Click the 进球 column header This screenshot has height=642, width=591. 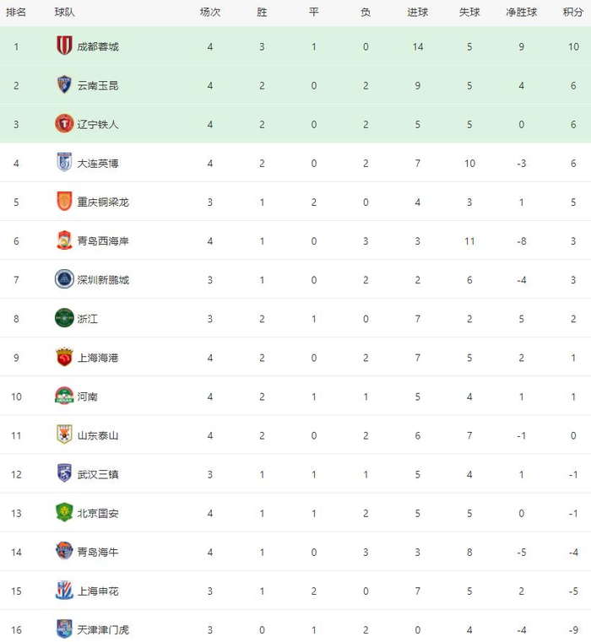click(417, 13)
